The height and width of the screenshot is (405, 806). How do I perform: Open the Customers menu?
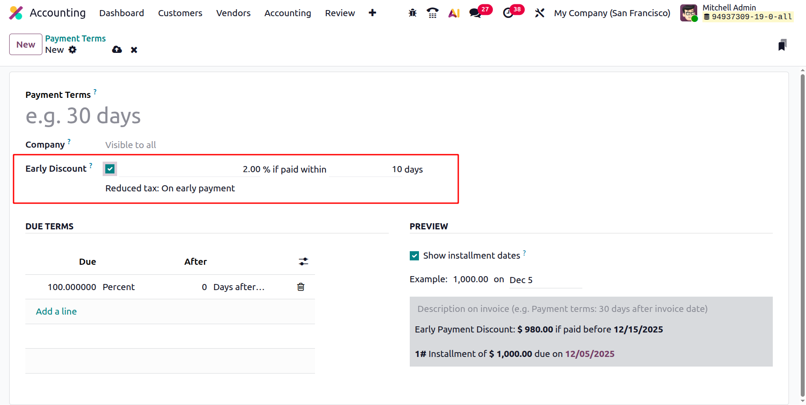click(180, 13)
